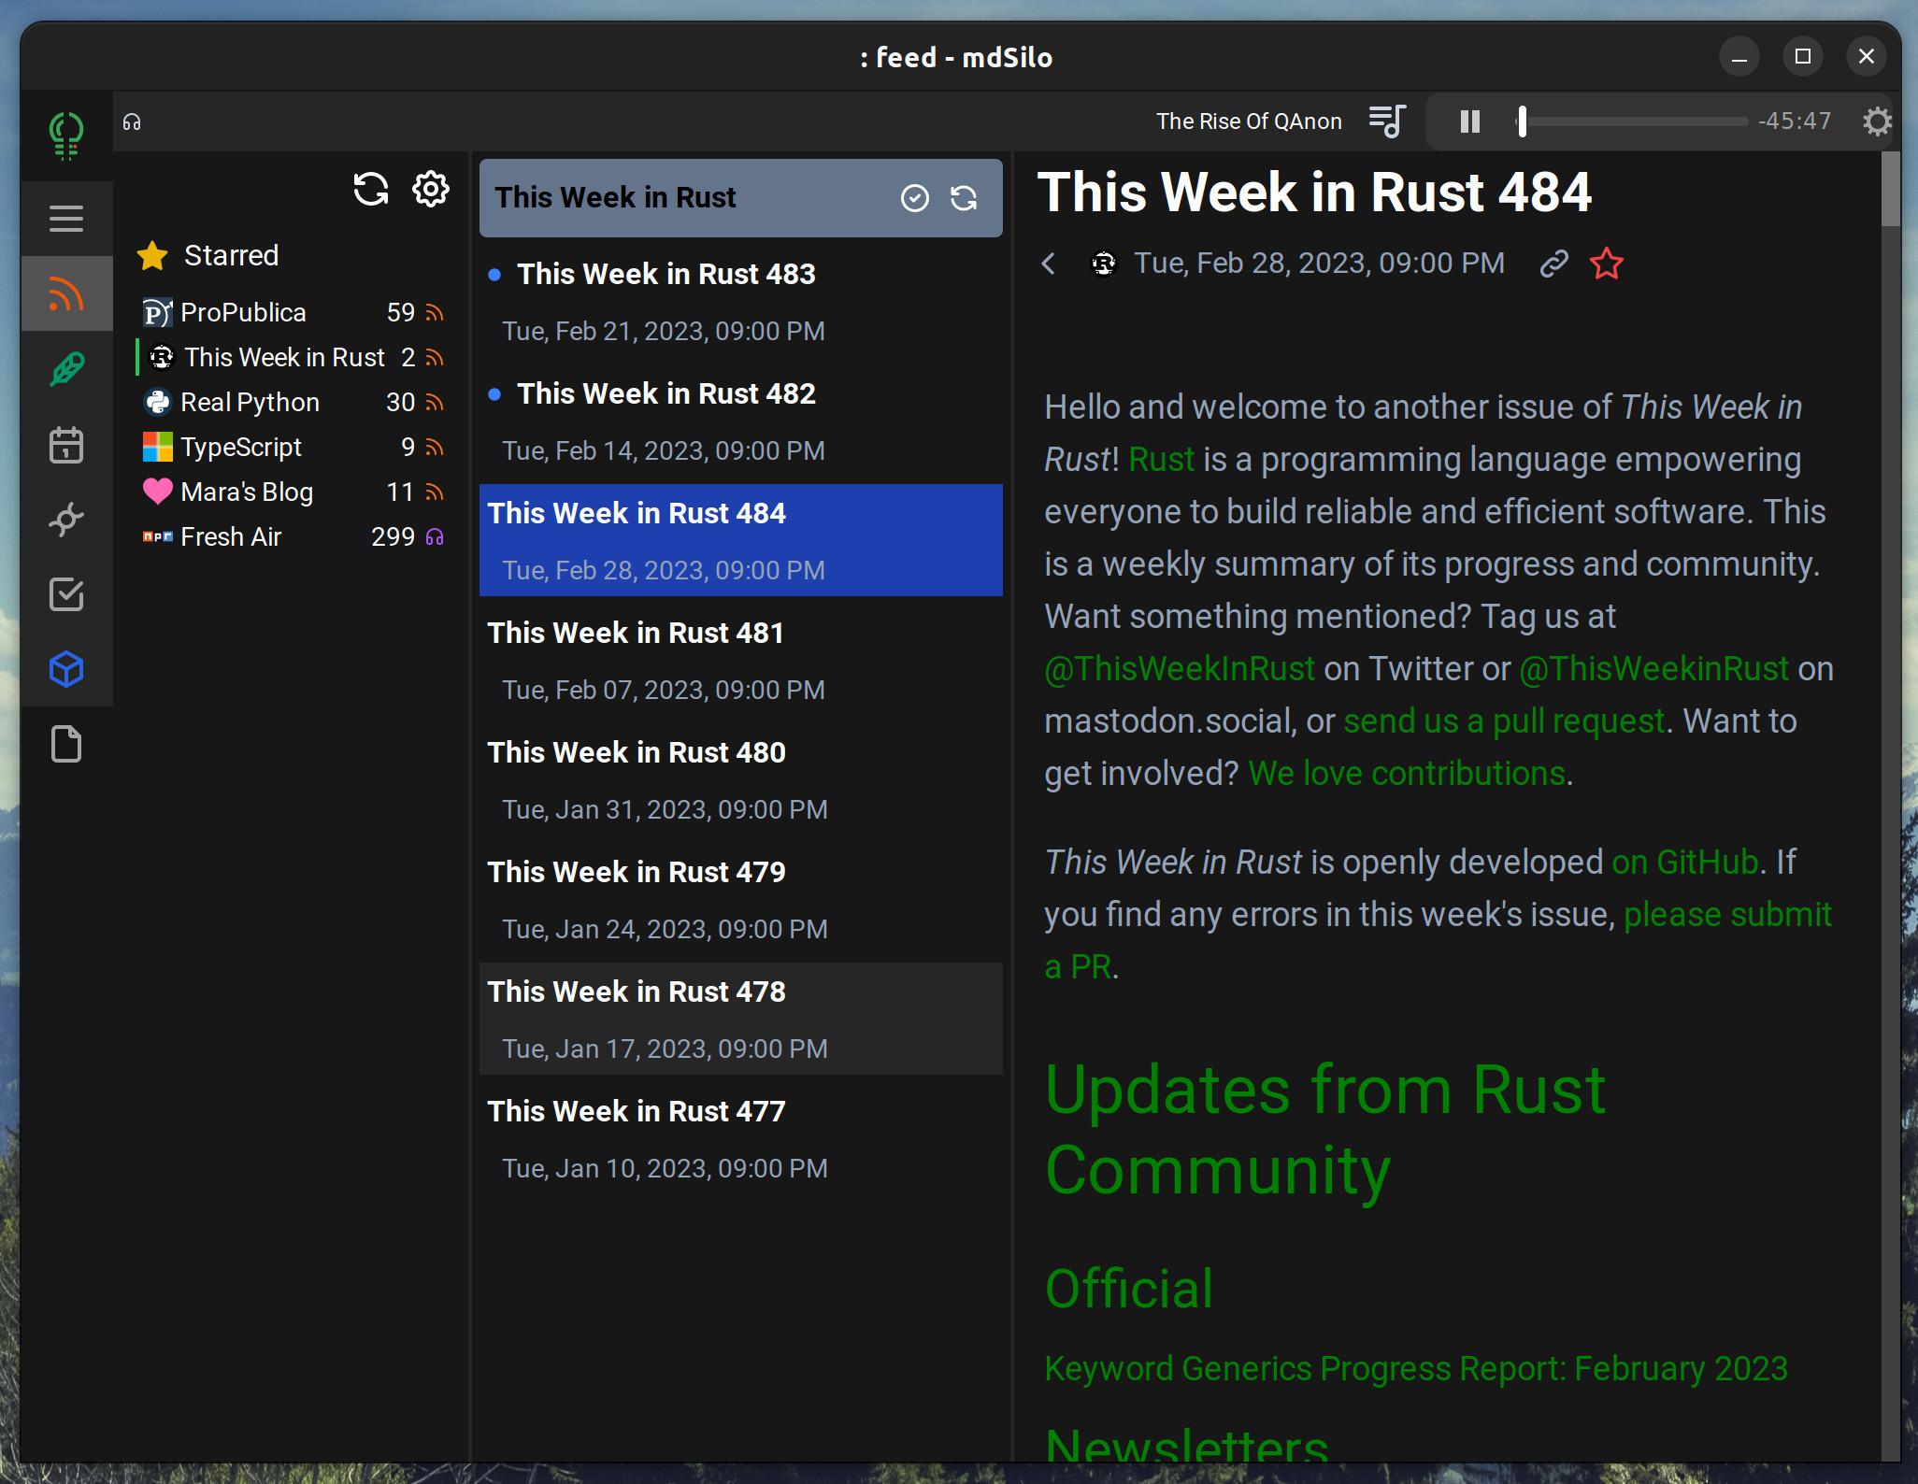The height and width of the screenshot is (1484, 1918).
Task: Star the This Week in Rust 484 article
Action: coord(1606,264)
